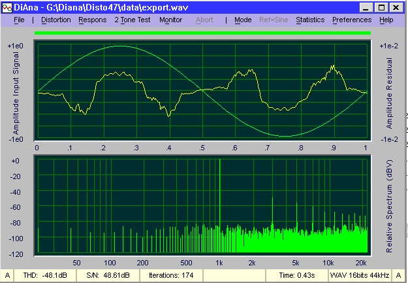Image resolution: width=408 pixels, height=283 pixels.
Task: Open the Preferences menu
Action: tap(352, 20)
